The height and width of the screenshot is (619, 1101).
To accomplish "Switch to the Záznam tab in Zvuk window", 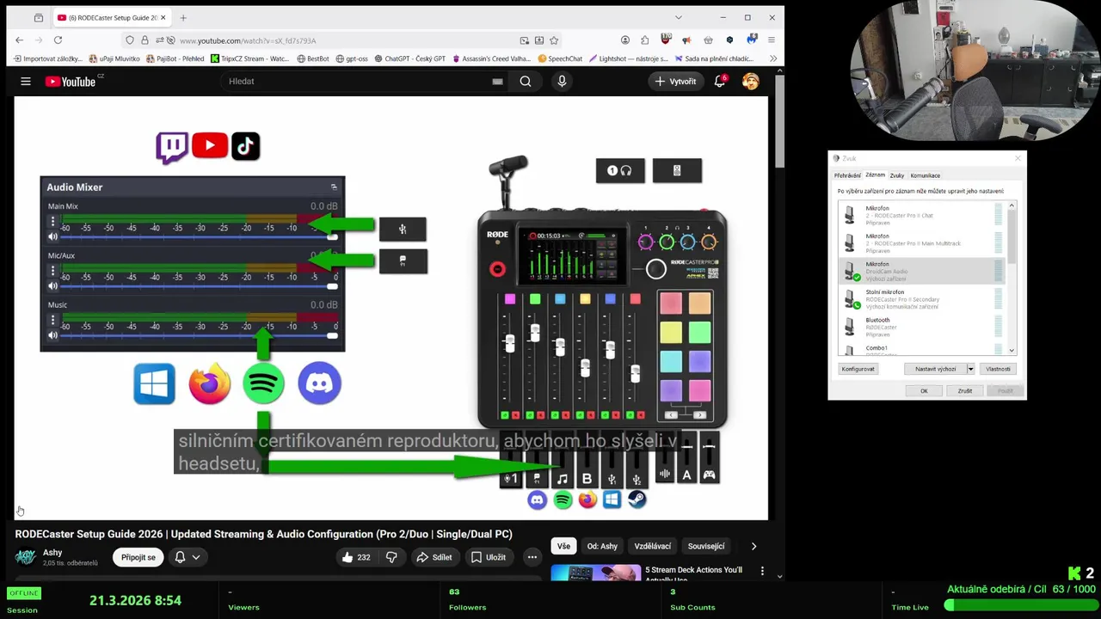I will click(875, 175).
